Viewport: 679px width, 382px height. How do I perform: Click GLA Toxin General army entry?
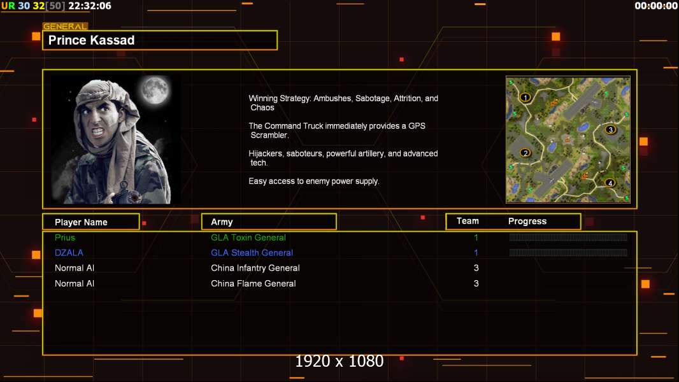coord(248,237)
